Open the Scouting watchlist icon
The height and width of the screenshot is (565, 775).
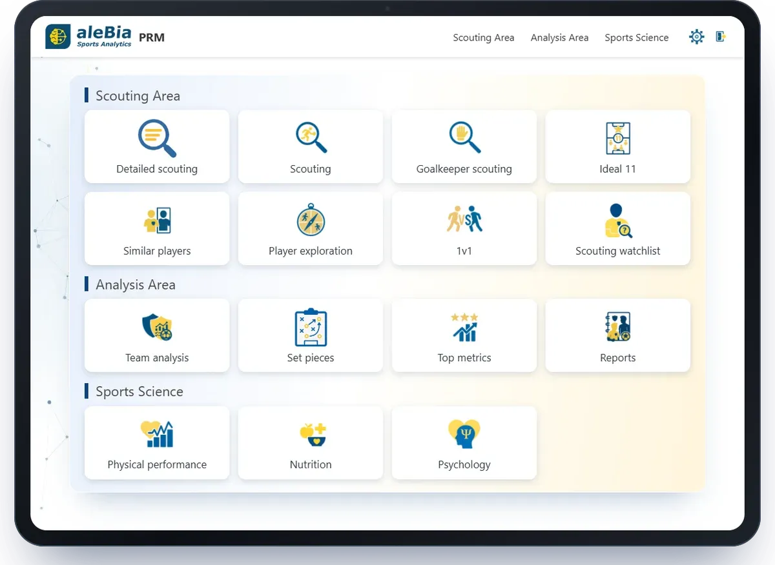tap(618, 221)
